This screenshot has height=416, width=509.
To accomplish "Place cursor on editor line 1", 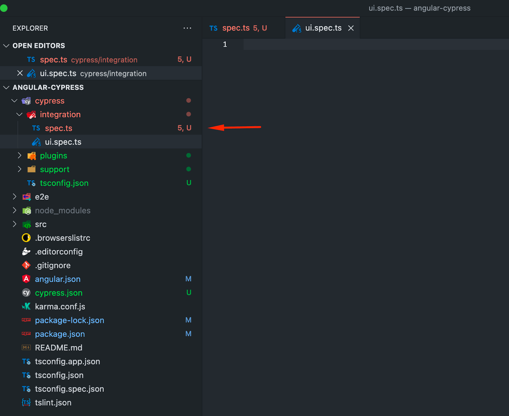I will click(x=376, y=44).
